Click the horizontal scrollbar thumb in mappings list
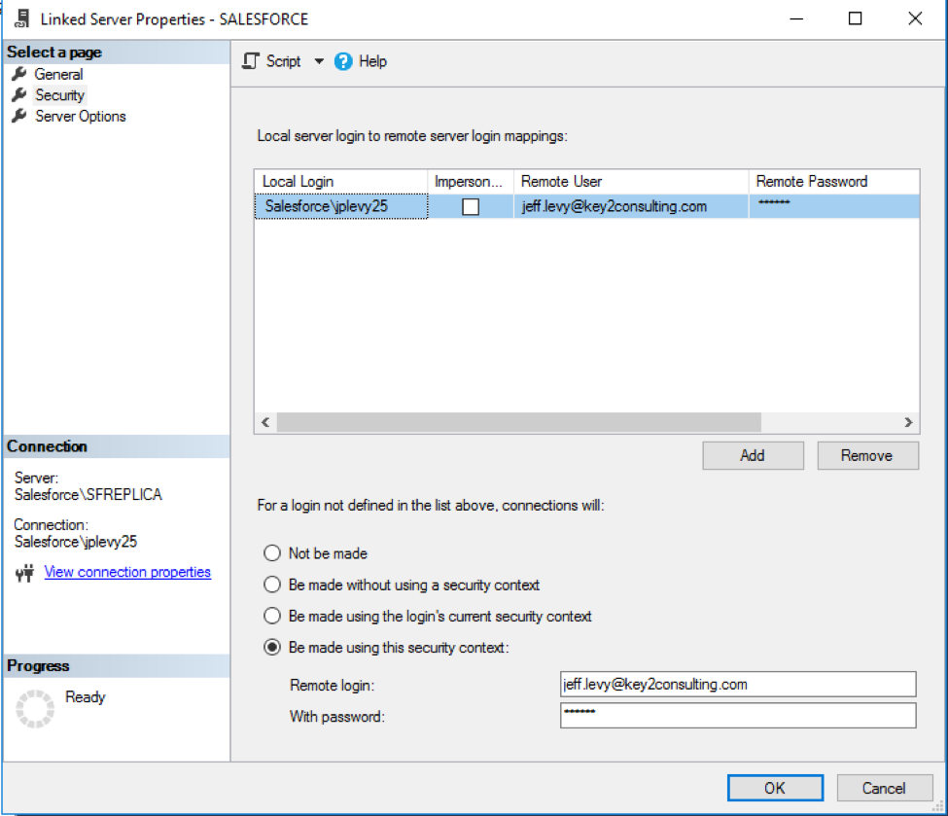The height and width of the screenshot is (816, 948). click(519, 422)
